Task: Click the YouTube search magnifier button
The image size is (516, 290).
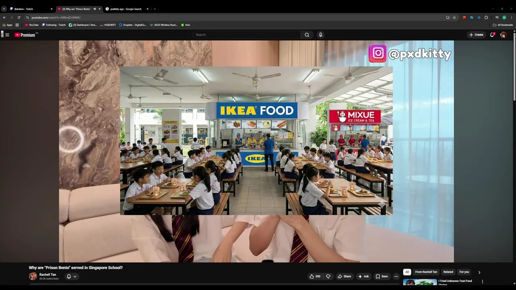Action: (307, 35)
